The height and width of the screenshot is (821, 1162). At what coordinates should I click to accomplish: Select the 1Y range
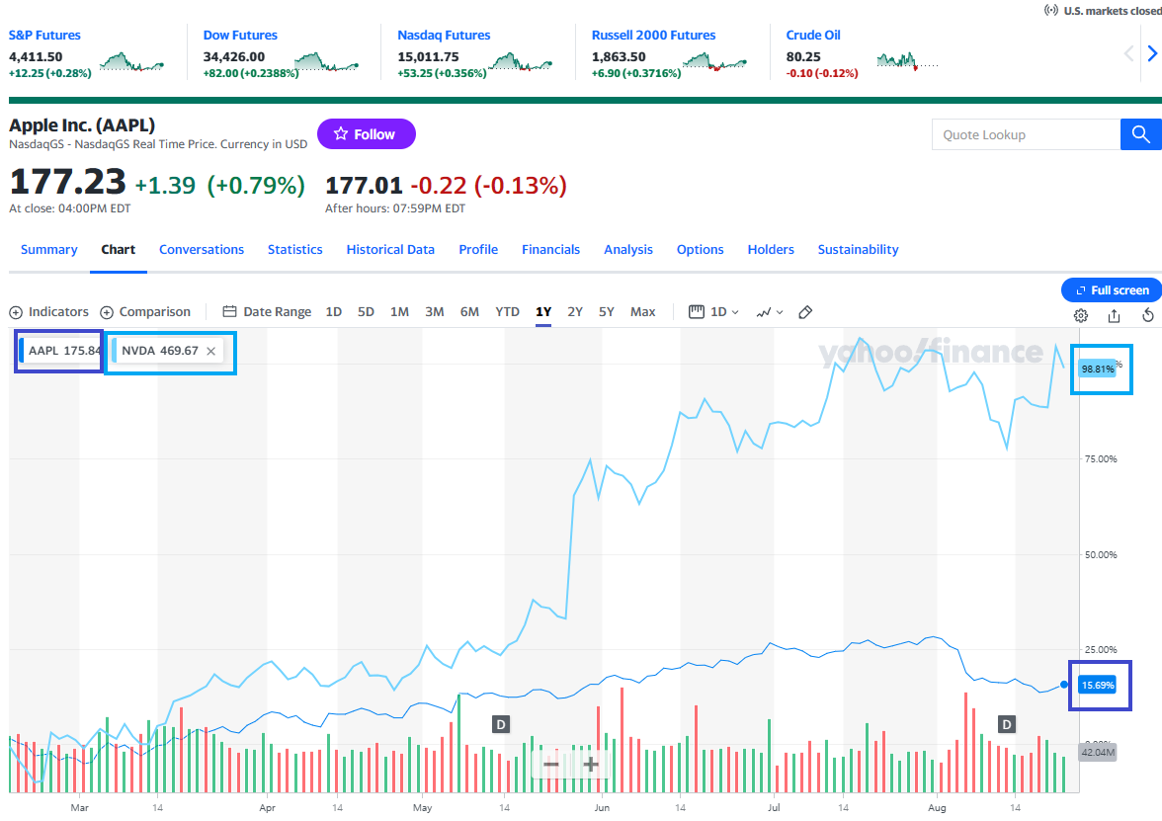tap(543, 312)
